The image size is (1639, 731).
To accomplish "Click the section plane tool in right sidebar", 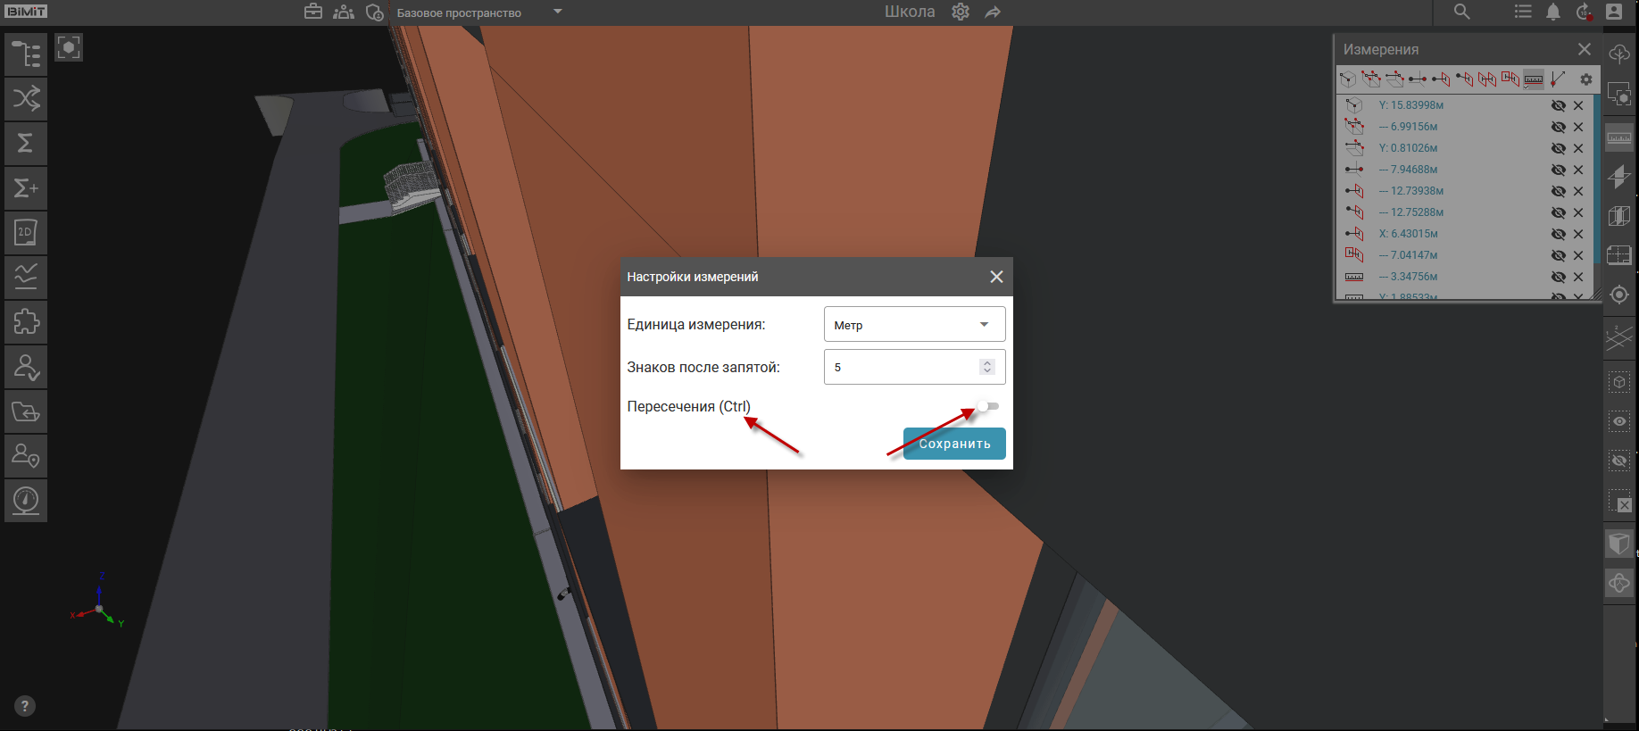I will tap(1618, 176).
